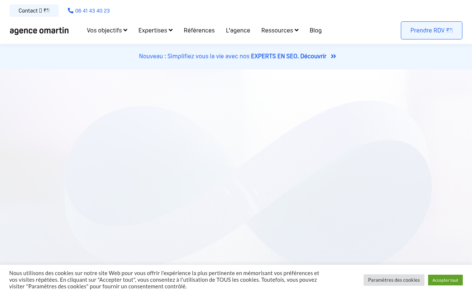Click the dotted grid icon in Prendre RDV
Screen dimensions: 472x295
[450, 30]
